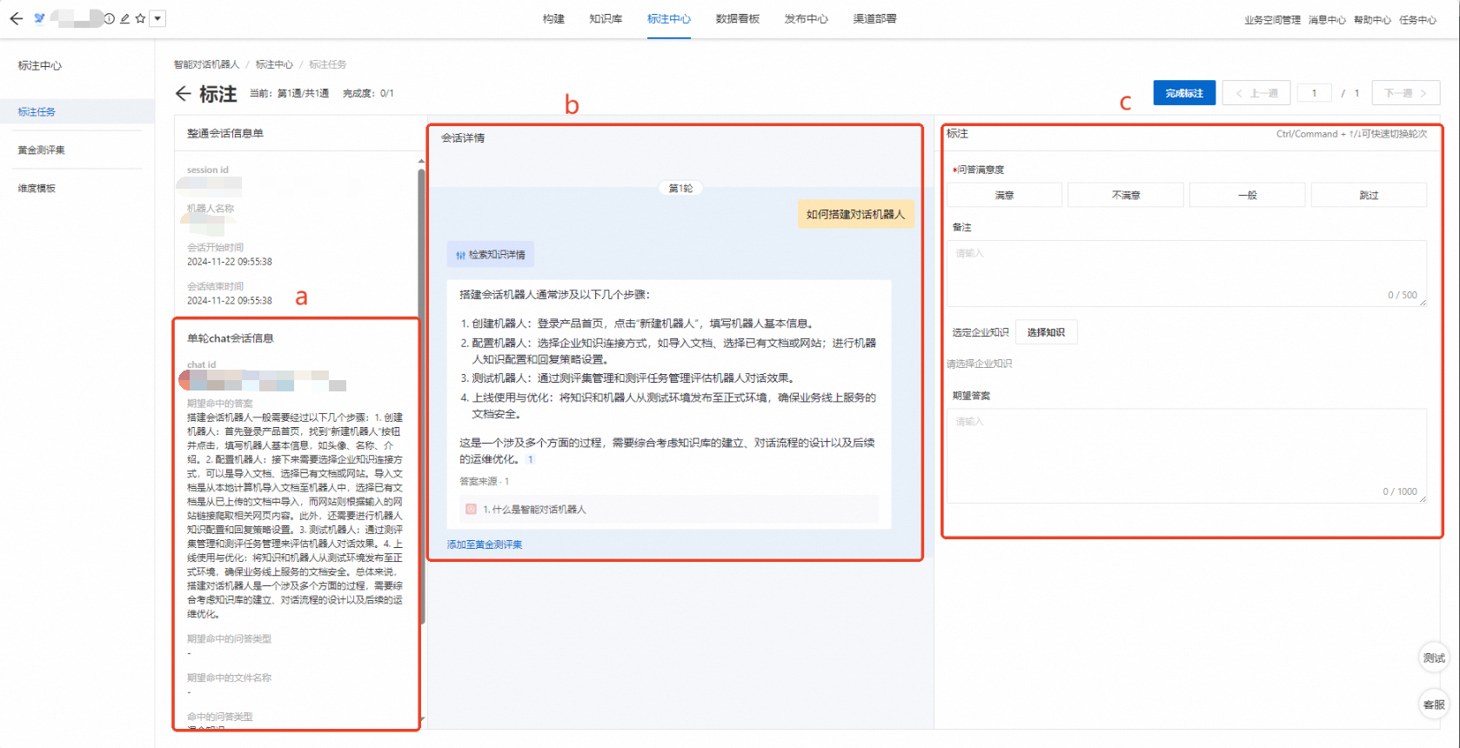Click into the 备注 text area
1460x748 pixels.
[x=1187, y=273]
